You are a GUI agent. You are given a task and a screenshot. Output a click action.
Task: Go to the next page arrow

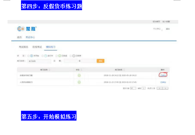click(x=165, y=88)
